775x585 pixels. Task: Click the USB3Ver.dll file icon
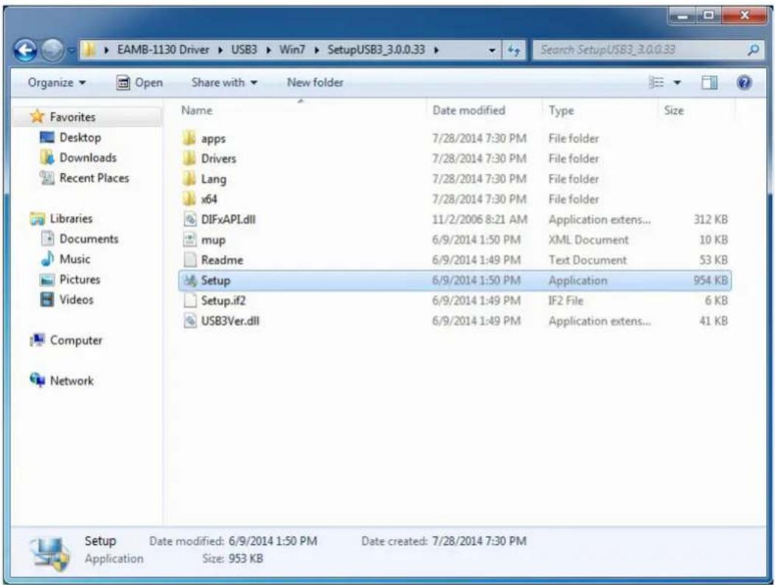point(190,320)
